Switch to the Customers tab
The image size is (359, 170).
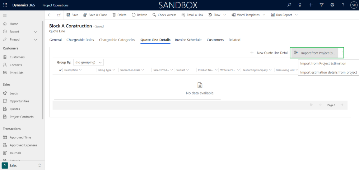215,40
